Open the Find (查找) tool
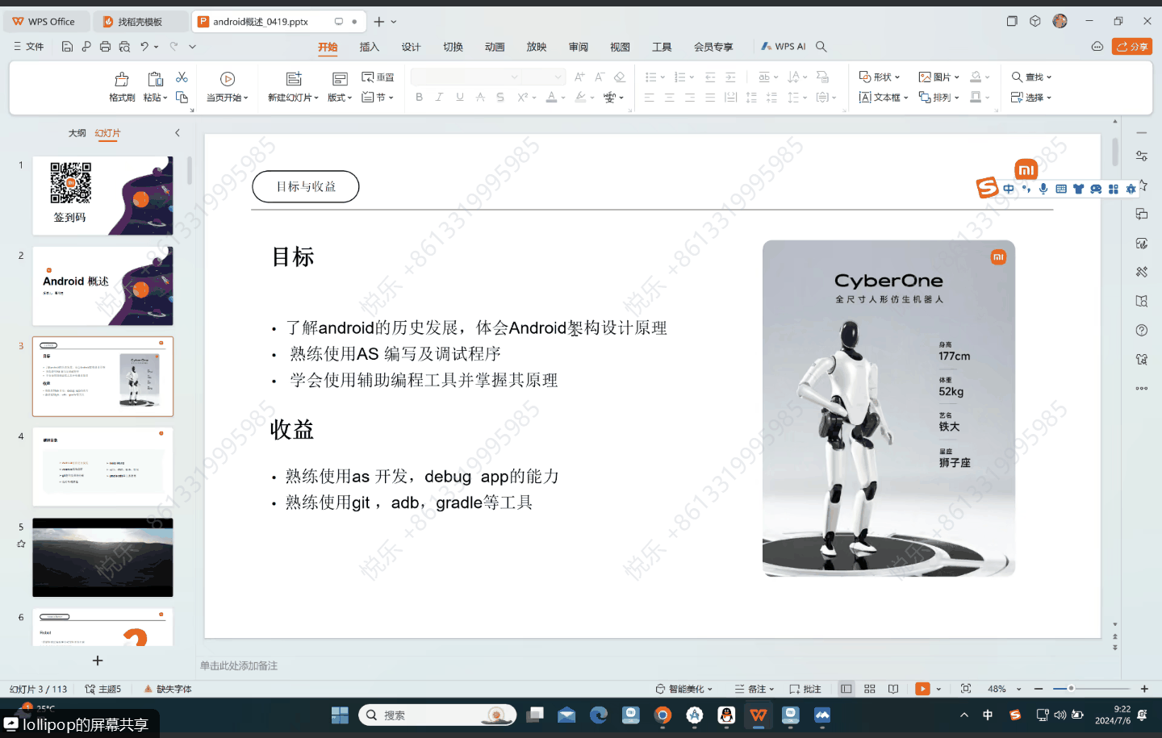Screen dimensions: 1162x738 point(1031,77)
